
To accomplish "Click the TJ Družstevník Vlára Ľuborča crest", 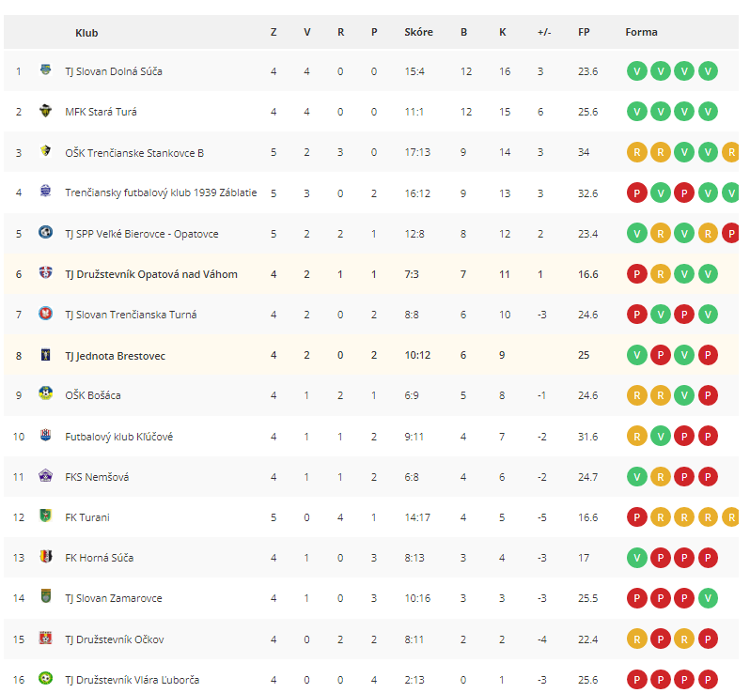I will click(x=45, y=678).
